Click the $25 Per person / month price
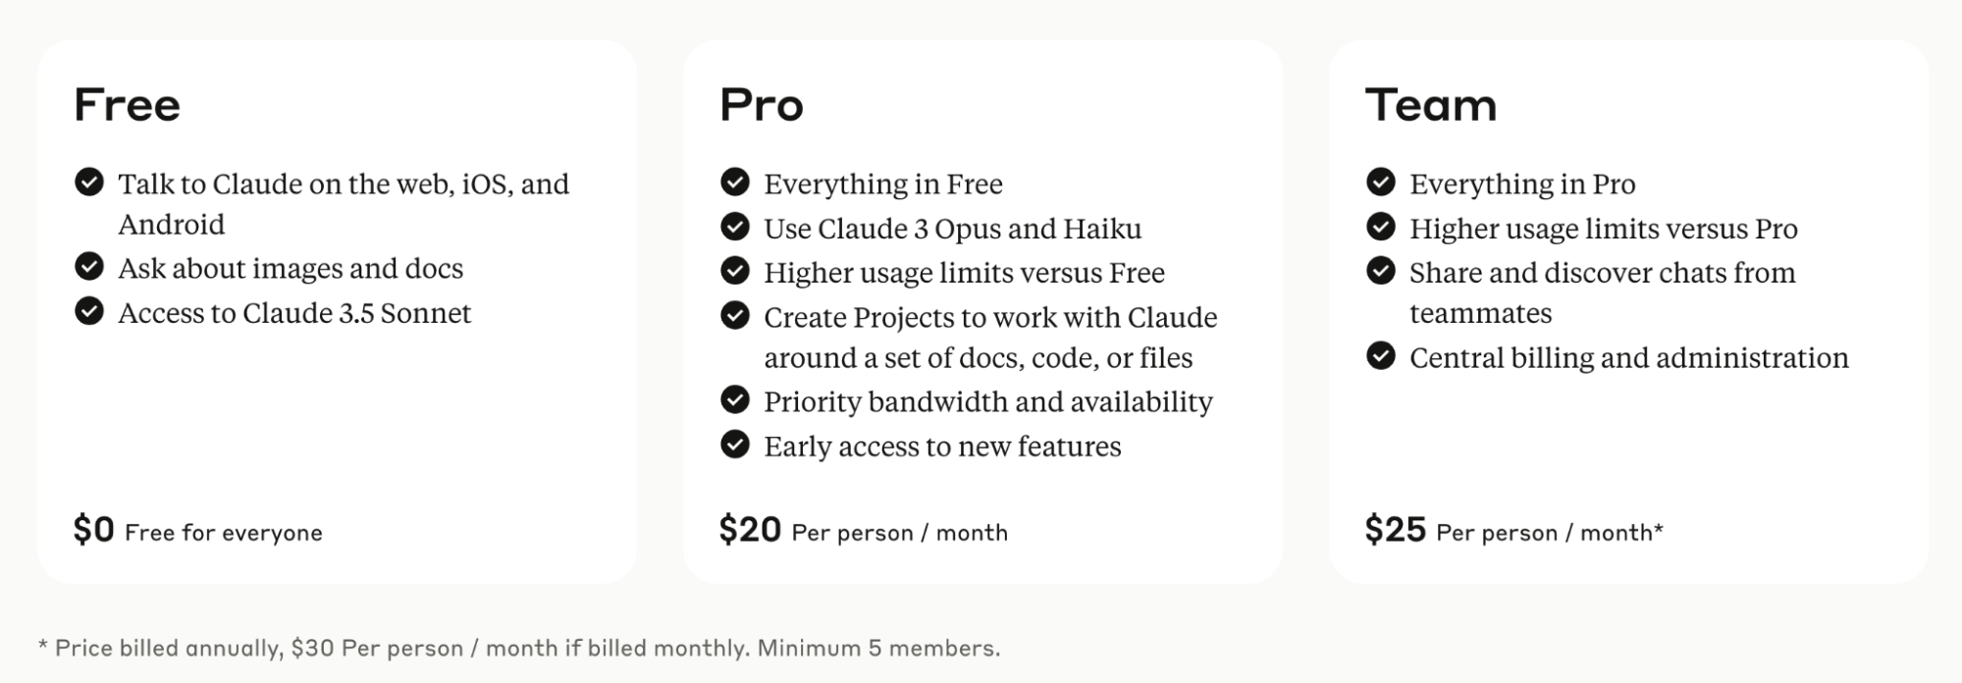 coord(1514,531)
